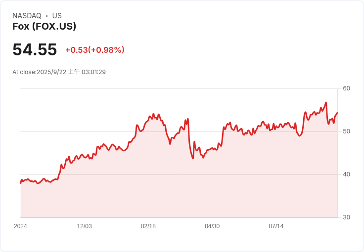The image size is (364, 252).
Task: Click the highest peak of the price line
Action: click(326, 102)
